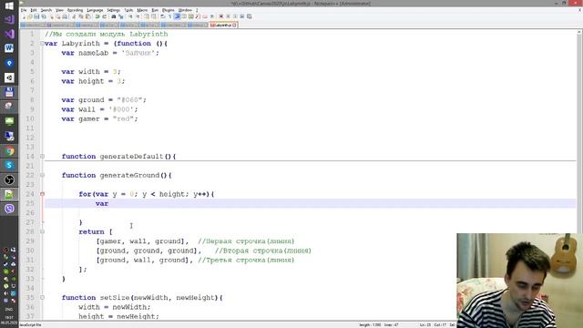This screenshot has width=583, height=328.
Task: Open the File menu
Action: point(24,10)
